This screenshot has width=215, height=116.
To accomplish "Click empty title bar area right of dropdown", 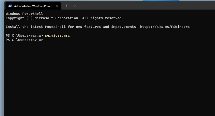I will (x=143, y=6).
